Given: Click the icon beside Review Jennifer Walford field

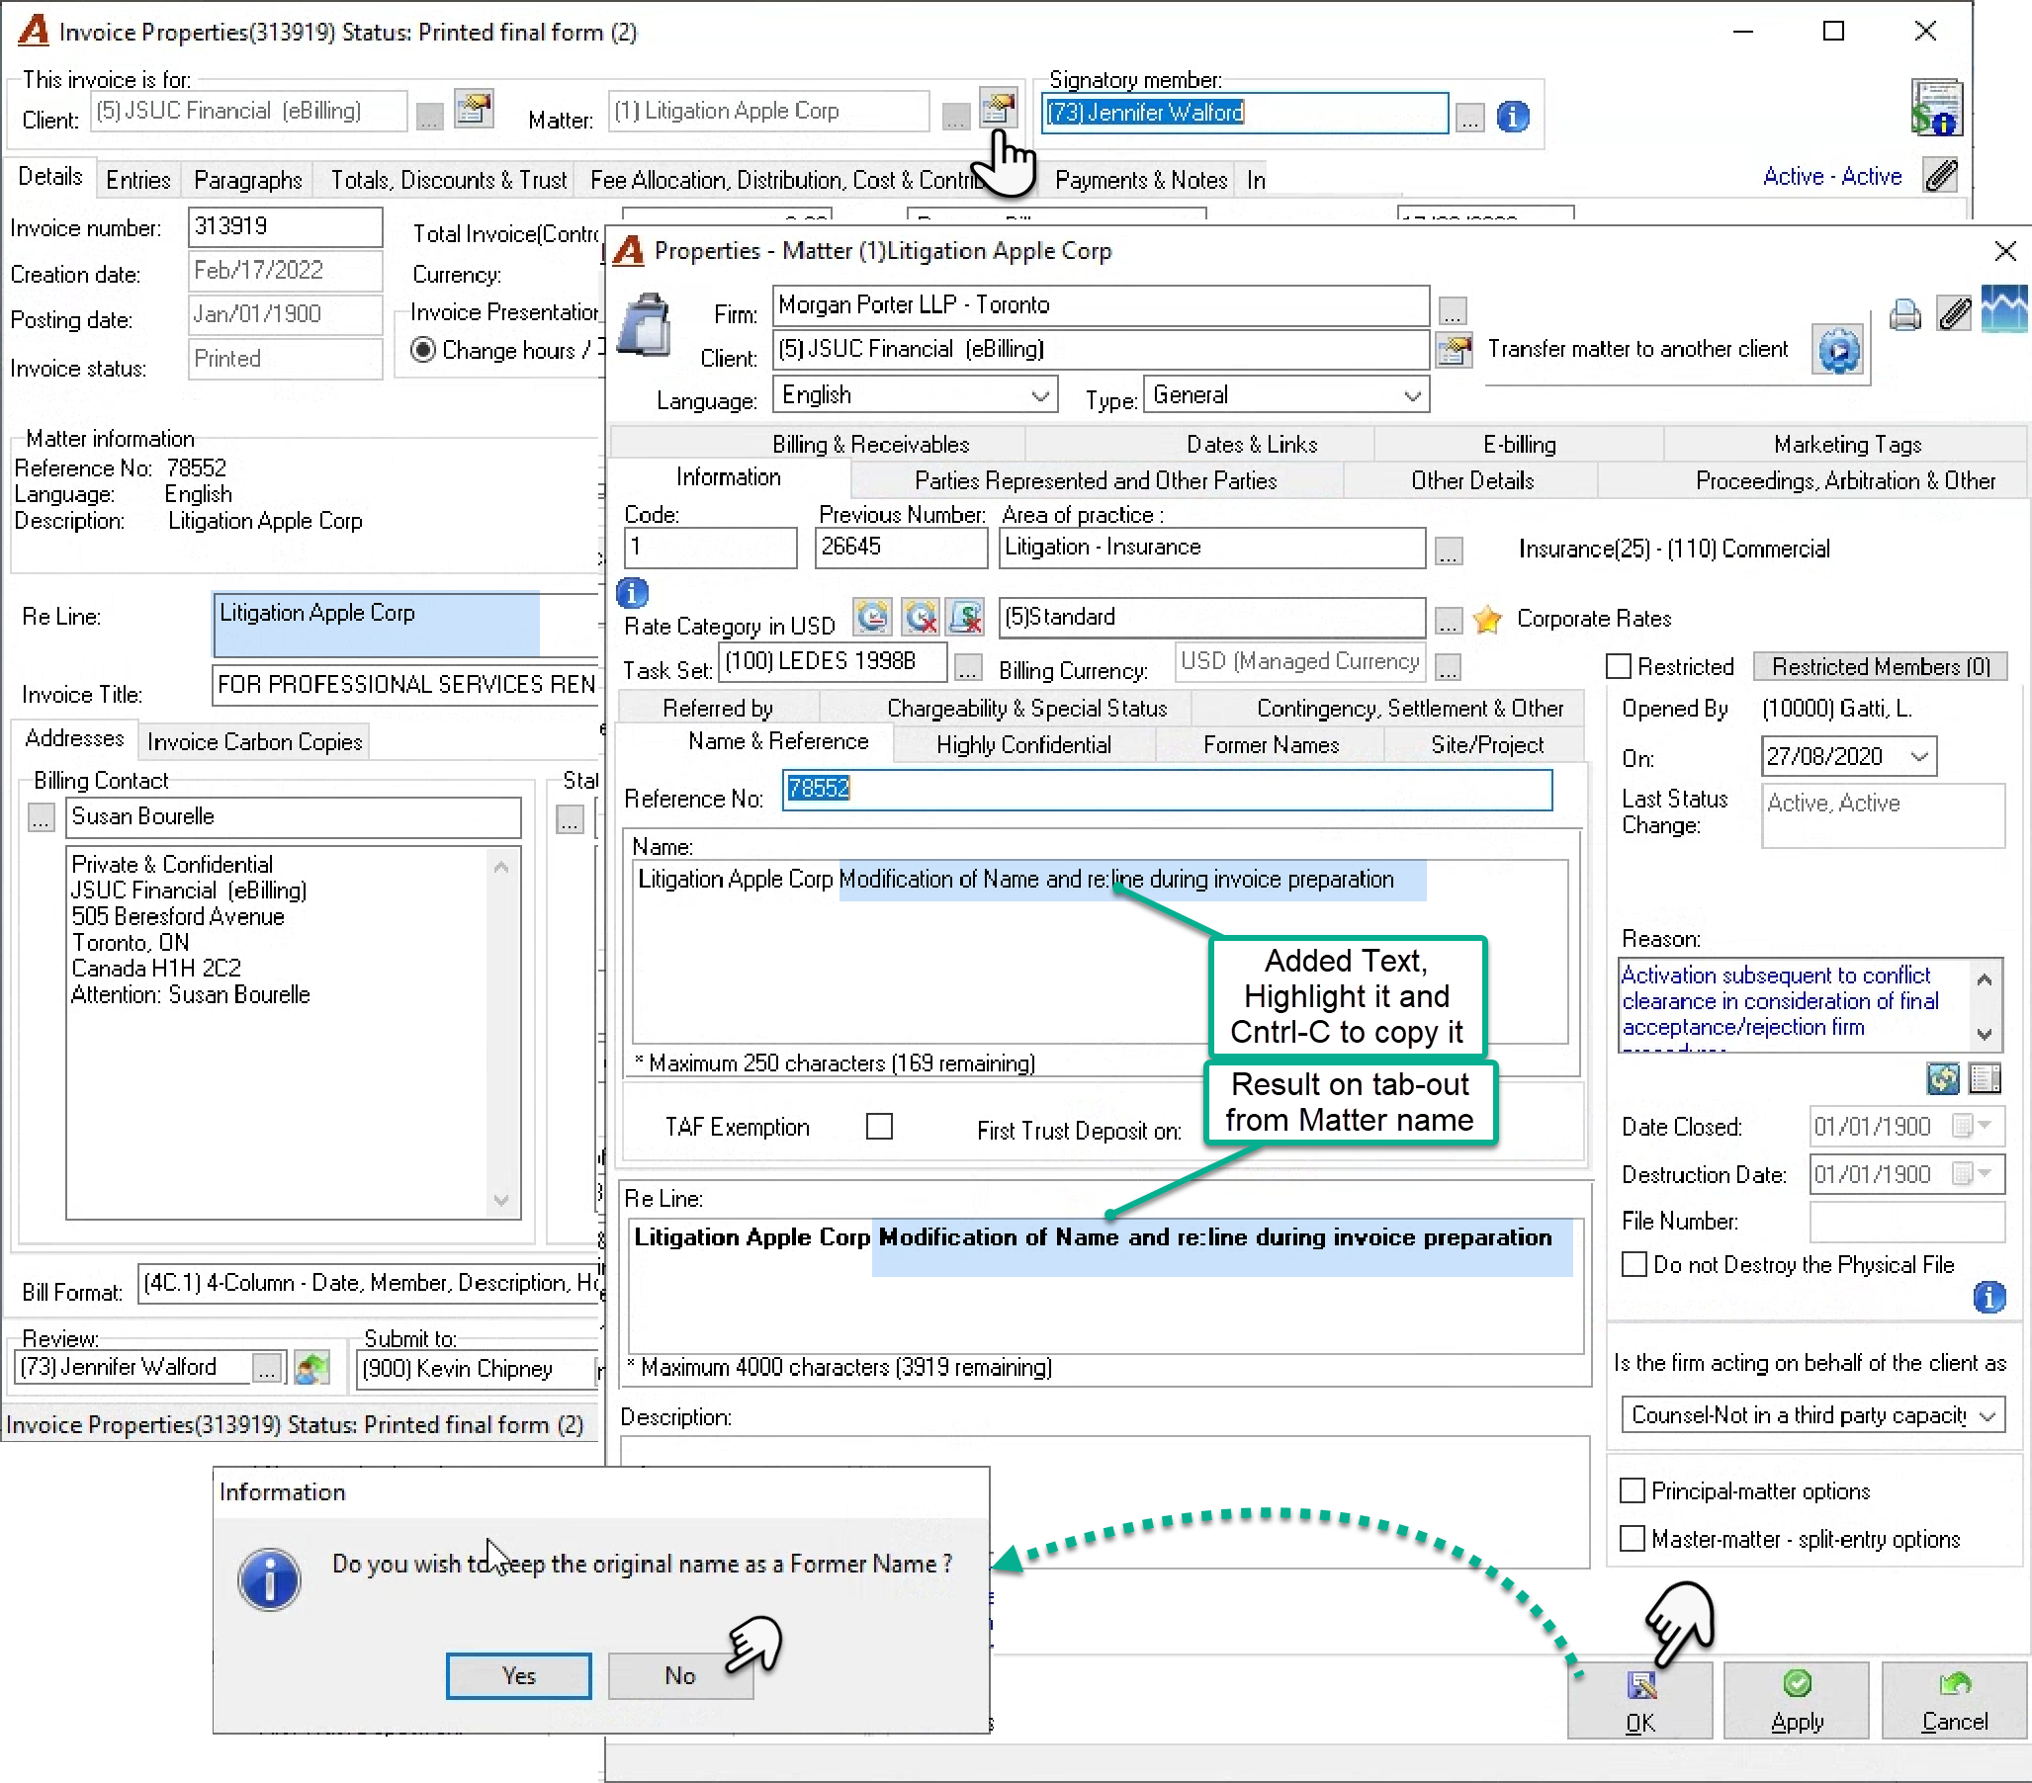Looking at the screenshot, I should pos(311,1369).
